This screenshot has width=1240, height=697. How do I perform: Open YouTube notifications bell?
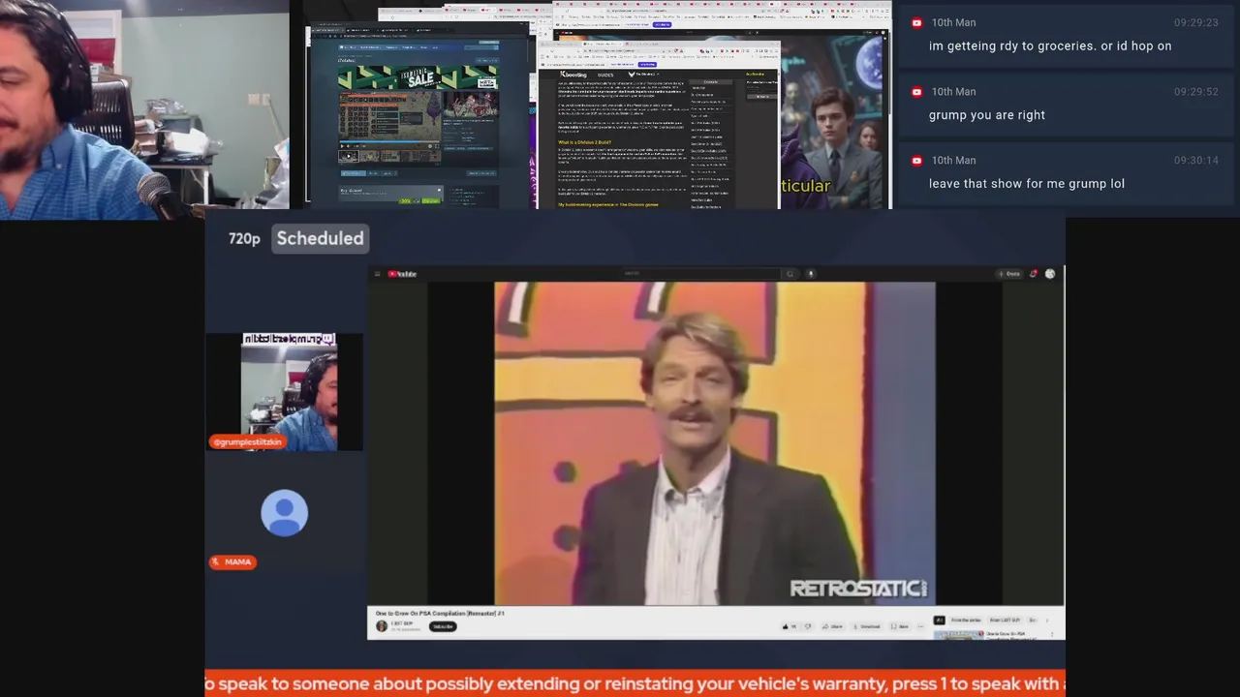[1034, 274]
